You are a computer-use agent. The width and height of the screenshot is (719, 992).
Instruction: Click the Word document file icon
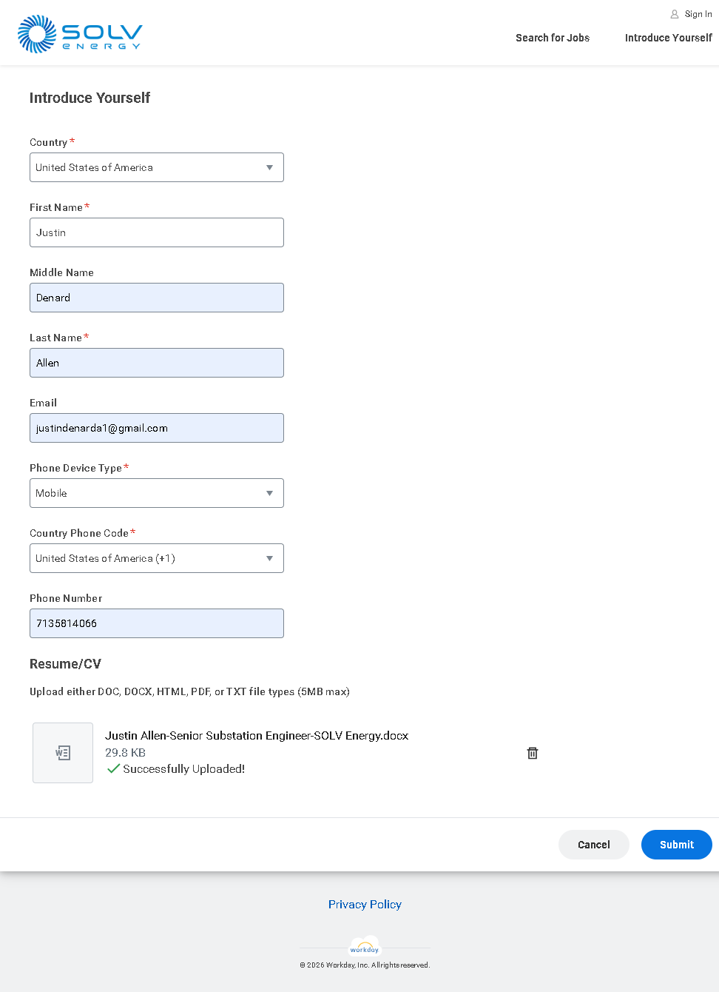(63, 753)
